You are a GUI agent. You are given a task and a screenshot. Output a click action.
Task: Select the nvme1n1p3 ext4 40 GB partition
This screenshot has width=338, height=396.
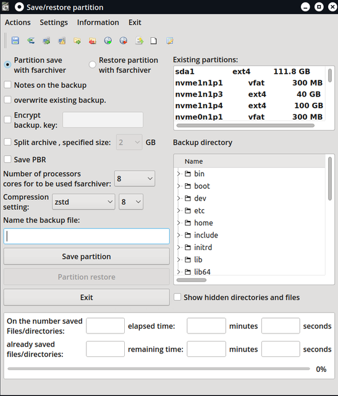click(250, 94)
